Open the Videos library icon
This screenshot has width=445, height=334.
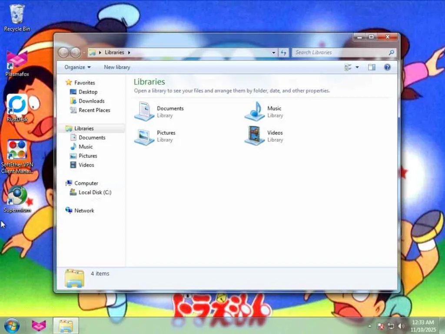pos(255,136)
